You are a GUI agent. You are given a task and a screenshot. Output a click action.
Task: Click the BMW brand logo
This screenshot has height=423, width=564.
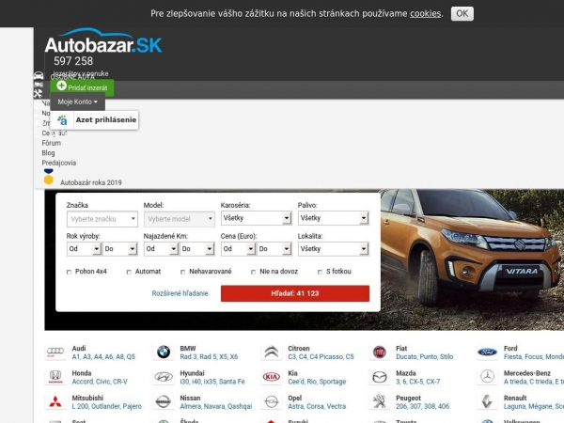point(164,352)
